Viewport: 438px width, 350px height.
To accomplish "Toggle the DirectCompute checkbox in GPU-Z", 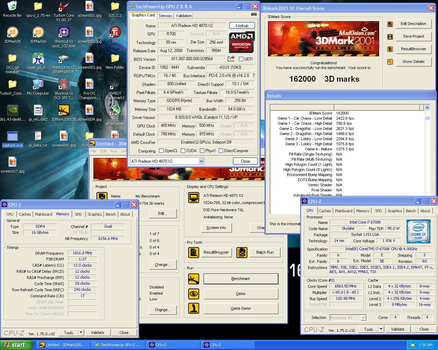I will coord(221,151).
